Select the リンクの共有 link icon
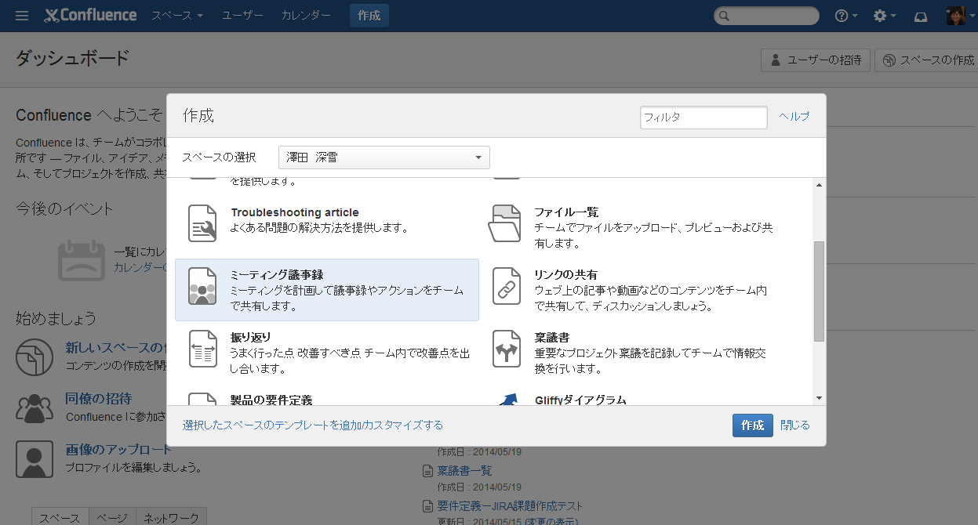 506,286
